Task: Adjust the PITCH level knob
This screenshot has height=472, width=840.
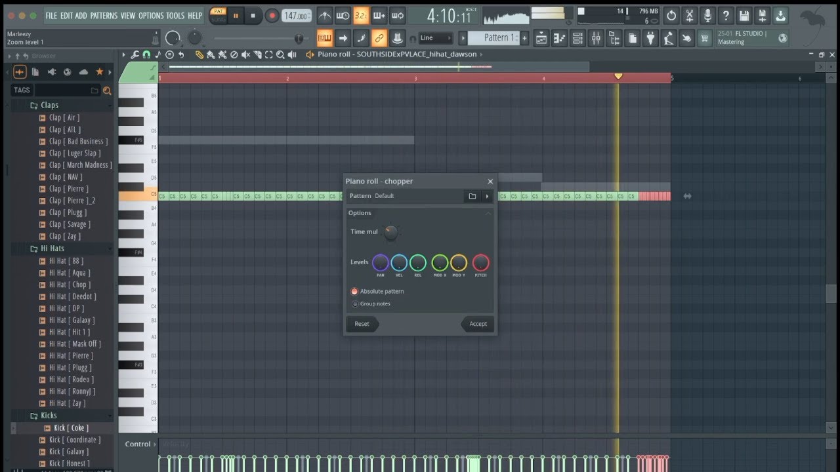Action: [481, 263]
